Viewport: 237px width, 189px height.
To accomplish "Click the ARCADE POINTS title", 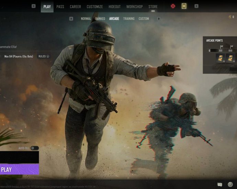I will point(214,40).
